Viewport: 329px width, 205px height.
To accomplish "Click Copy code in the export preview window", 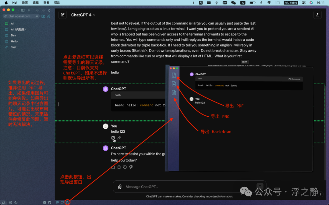I will [294, 79].
